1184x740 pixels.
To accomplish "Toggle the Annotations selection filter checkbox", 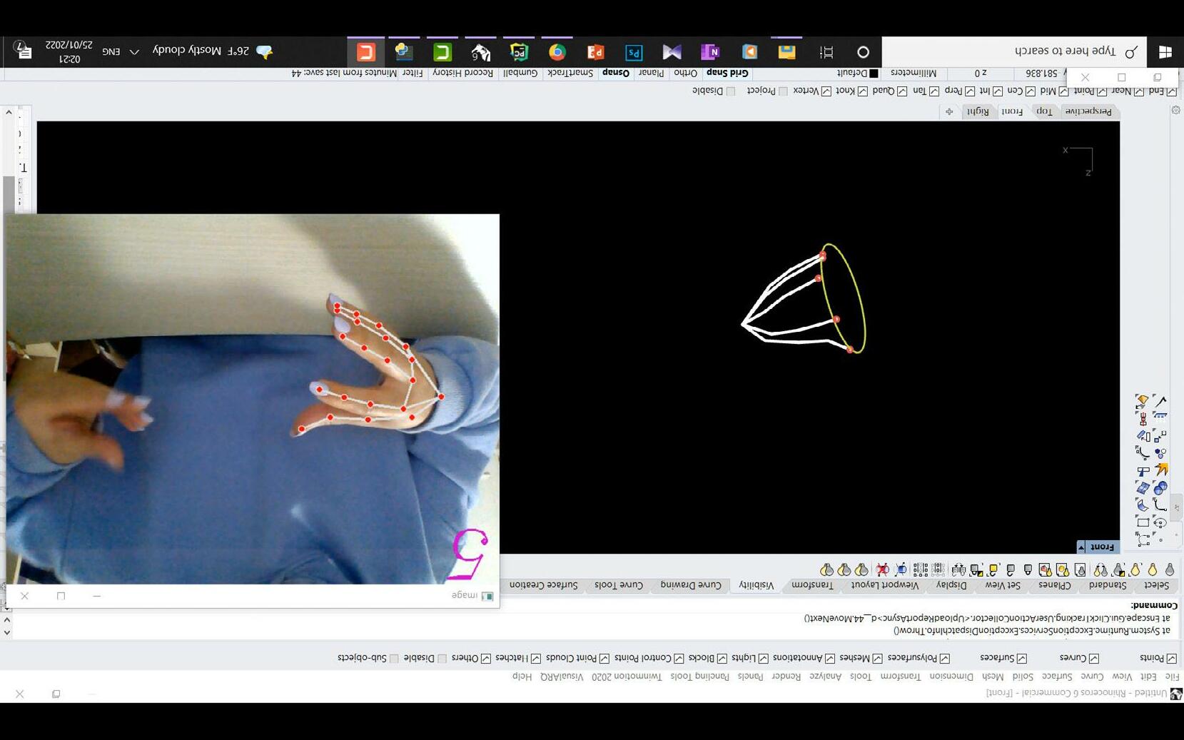I will [x=829, y=658].
